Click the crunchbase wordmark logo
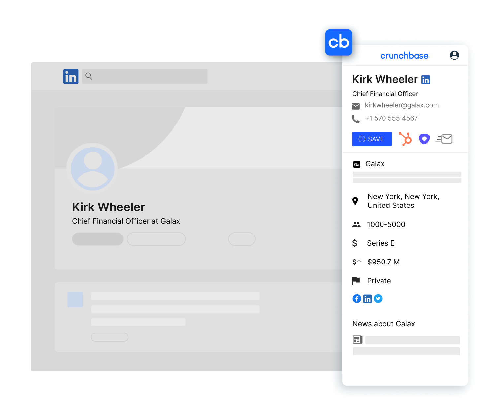The image size is (499, 415). click(x=404, y=56)
